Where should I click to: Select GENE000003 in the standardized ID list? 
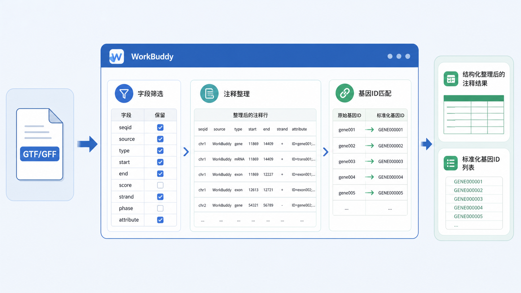point(468,199)
